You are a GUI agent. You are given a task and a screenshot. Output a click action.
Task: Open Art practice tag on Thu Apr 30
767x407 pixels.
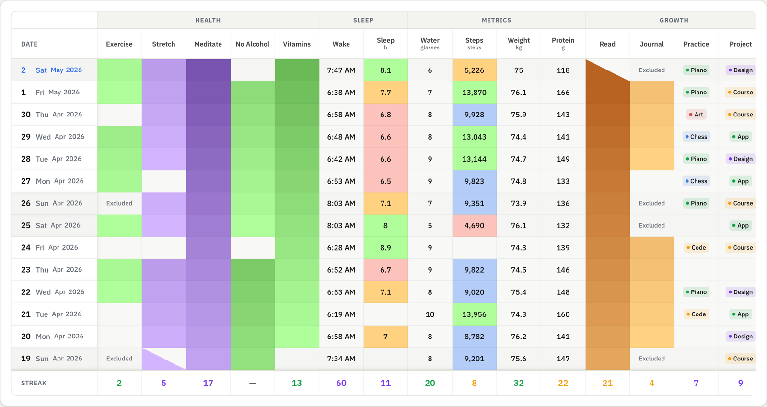click(x=696, y=115)
